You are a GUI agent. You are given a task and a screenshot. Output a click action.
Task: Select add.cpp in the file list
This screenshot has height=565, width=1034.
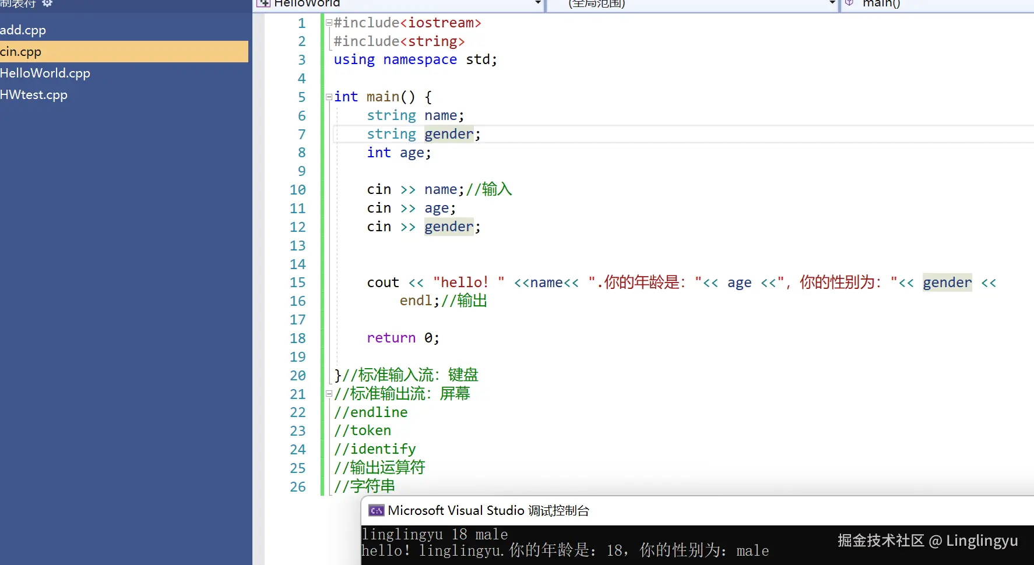click(23, 30)
